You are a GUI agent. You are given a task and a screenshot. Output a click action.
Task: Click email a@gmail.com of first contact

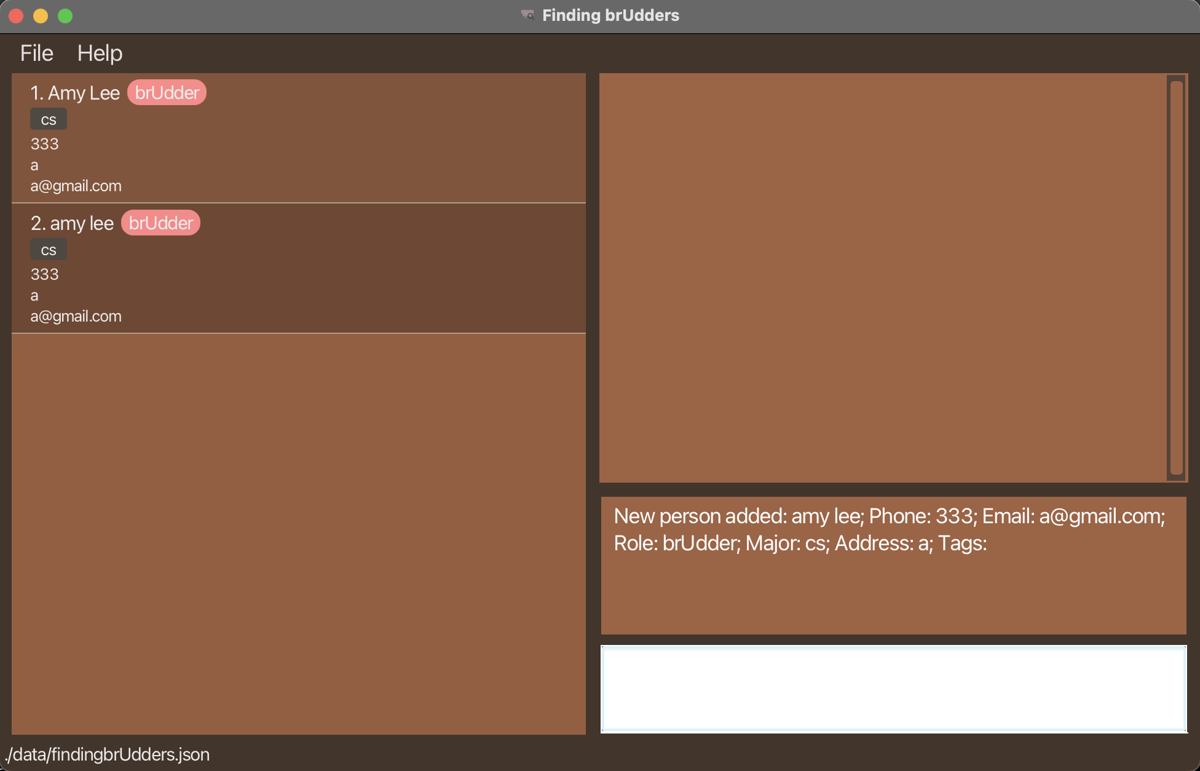[76, 186]
